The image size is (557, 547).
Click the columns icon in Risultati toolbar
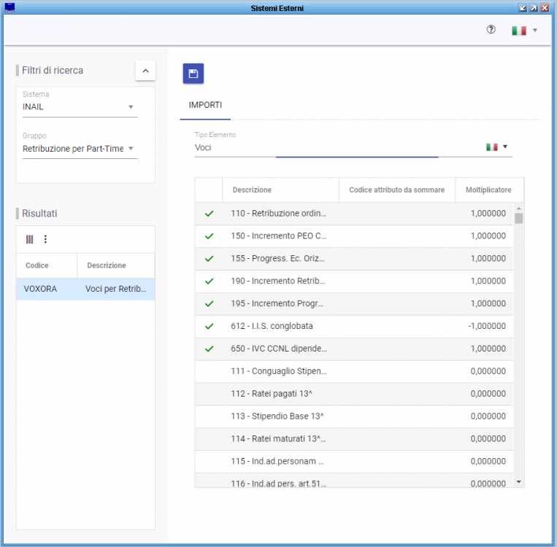30,239
